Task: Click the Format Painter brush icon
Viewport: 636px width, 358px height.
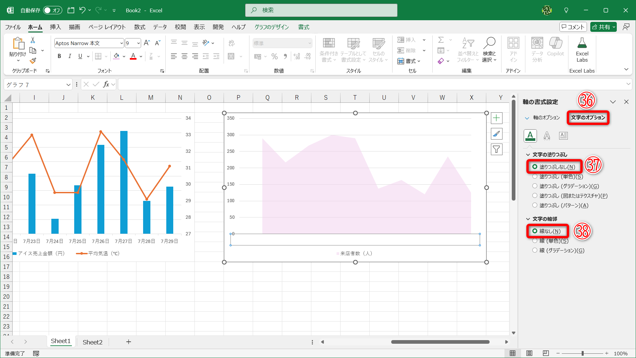Action: [x=33, y=61]
